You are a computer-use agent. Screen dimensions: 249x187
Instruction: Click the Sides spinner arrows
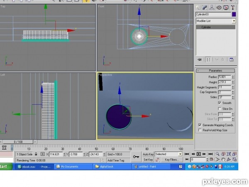233,97
